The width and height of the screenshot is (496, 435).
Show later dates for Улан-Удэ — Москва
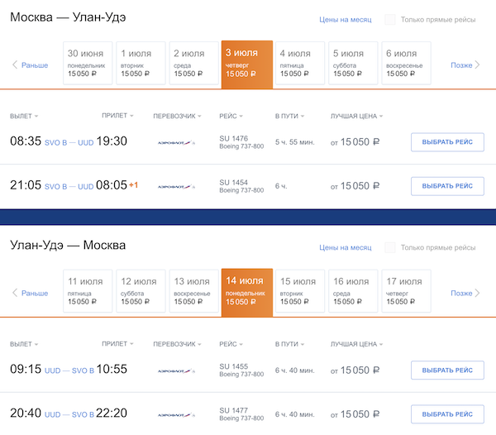tap(465, 293)
